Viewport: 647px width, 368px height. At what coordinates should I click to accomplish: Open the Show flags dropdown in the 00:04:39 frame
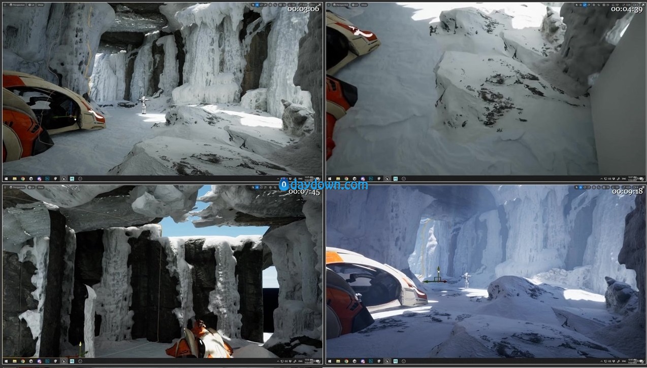[x=364, y=5]
